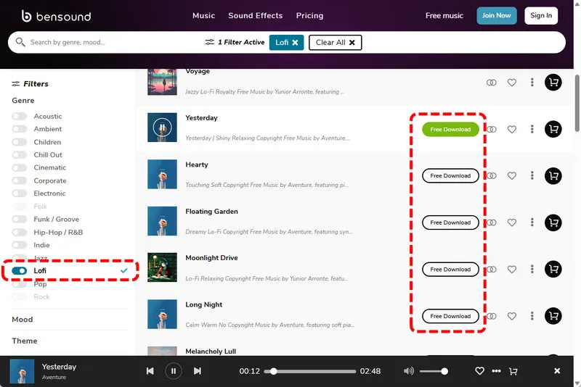Open the Music menu
Image resolution: width=581 pixels, height=387 pixels.
pos(204,15)
